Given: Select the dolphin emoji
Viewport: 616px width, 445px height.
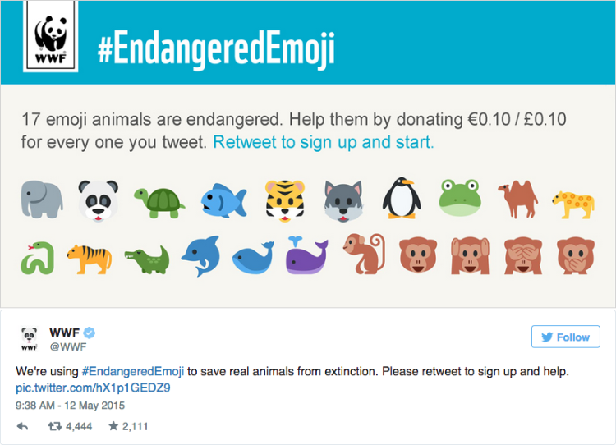Looking at the screenshot, I should pyautogui.click(x=200, y=256).
